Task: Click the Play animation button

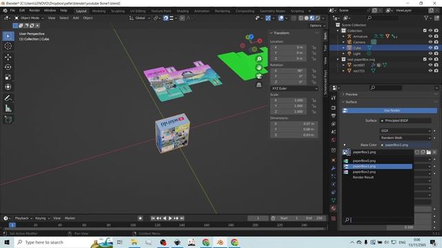Action: click(x=171, y=218)
